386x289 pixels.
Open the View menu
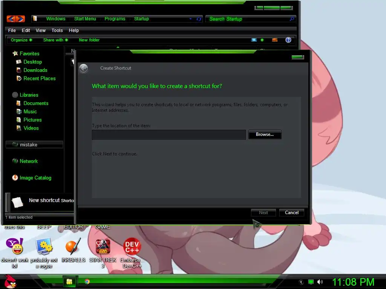40,30
